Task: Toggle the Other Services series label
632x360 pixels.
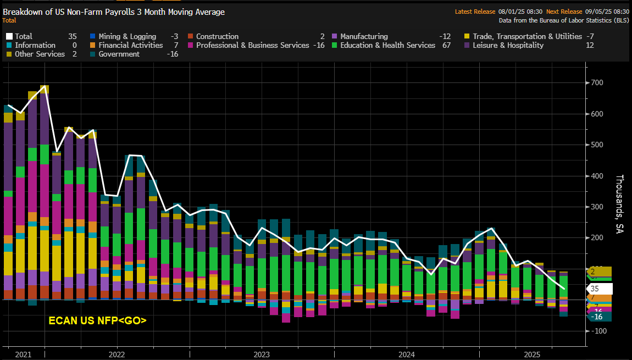Action: click(40, 54)
